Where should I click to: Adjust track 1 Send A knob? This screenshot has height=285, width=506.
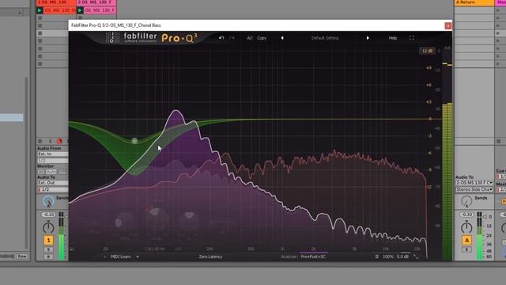pyautogui.click(x=48, y=201)
